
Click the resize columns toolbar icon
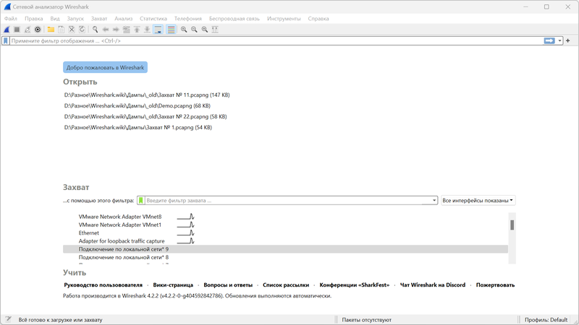pyautogui.click(x=215, y=30)
